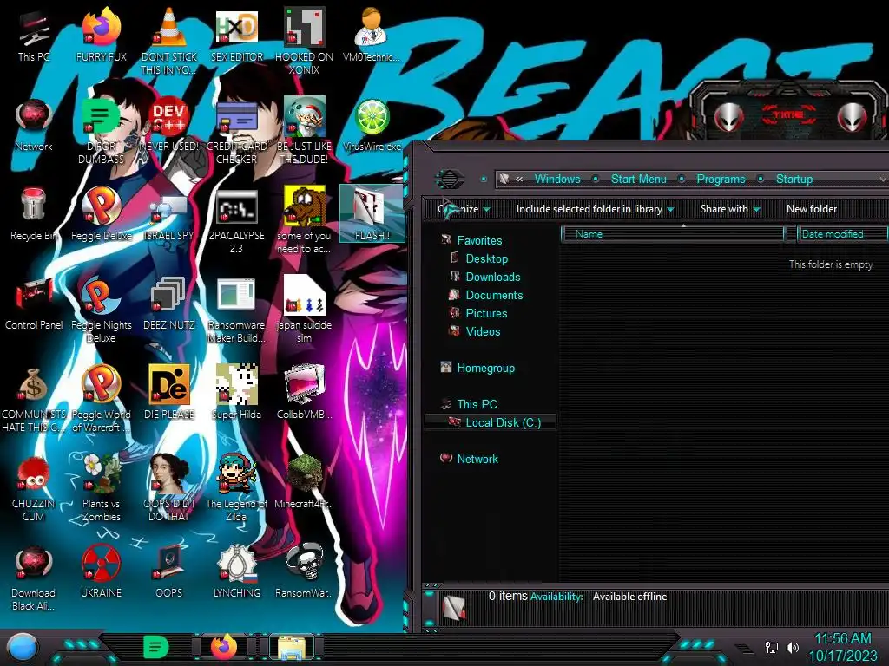889x666 pixels.
Task: Sort by the Name column header
Action: pos(673,234)
